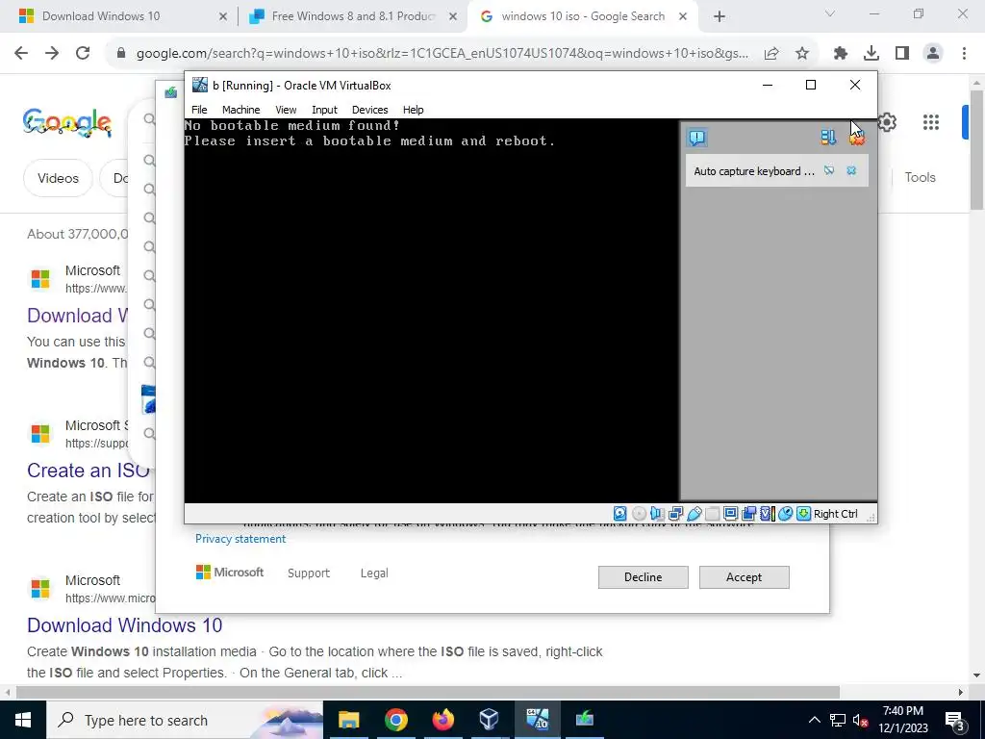Open the 'Create an ISO' search result
This screenshot has width=985, height=739.
tap(88, 470)
